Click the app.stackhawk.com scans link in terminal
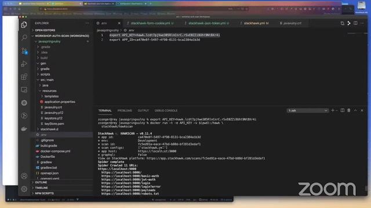This screenshot has height=208, width=371. click(x=206, y=158)
